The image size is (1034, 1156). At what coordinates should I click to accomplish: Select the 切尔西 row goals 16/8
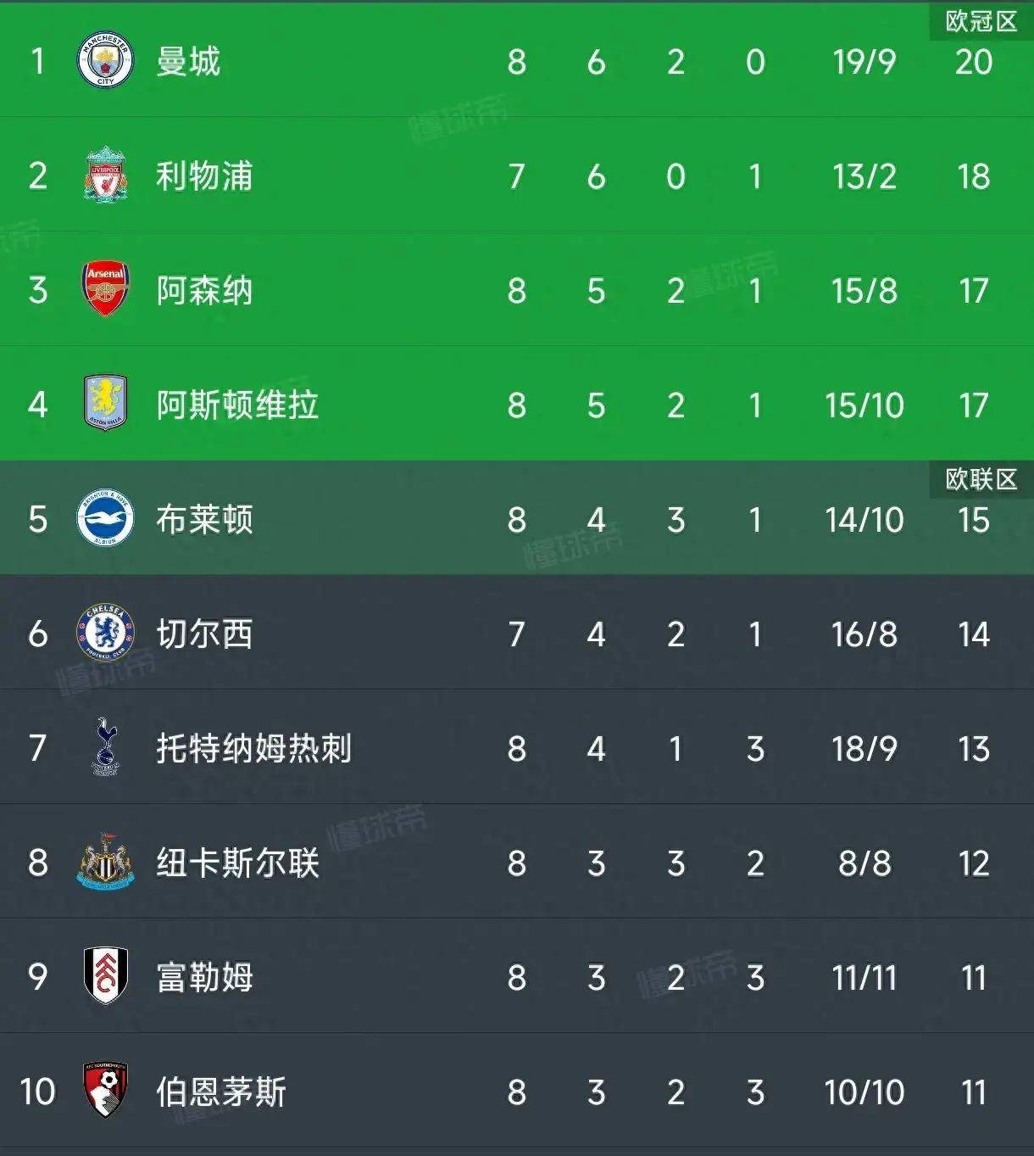[x=864, y=634]
